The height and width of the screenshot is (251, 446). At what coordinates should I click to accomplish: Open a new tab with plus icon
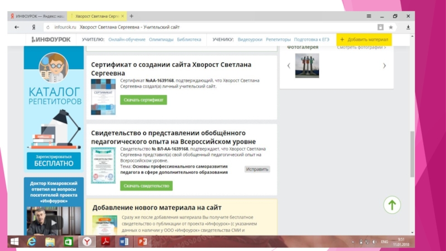(132, 16)
